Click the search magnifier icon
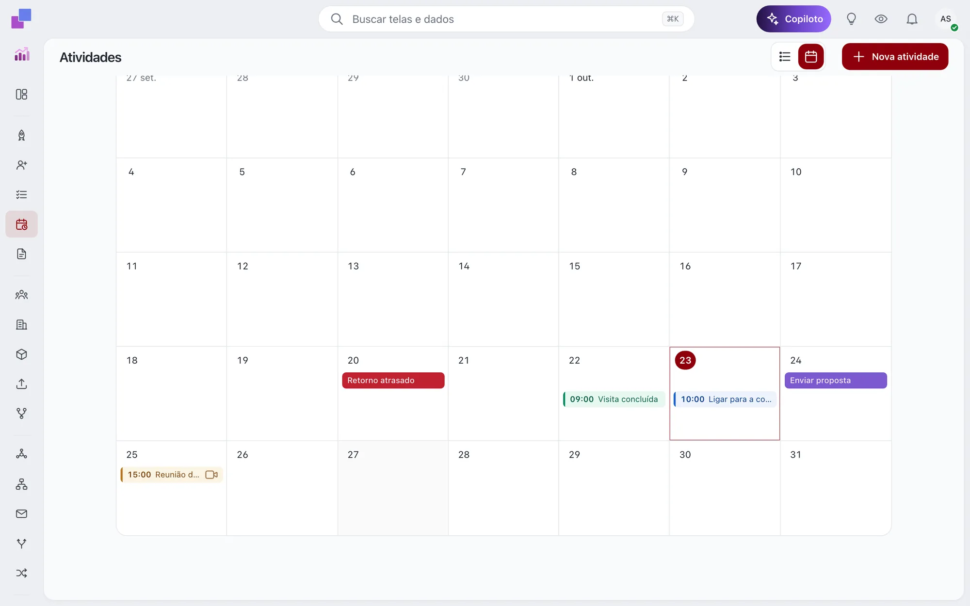Screen dimensions: 970x606 click(x=337, y=19)
